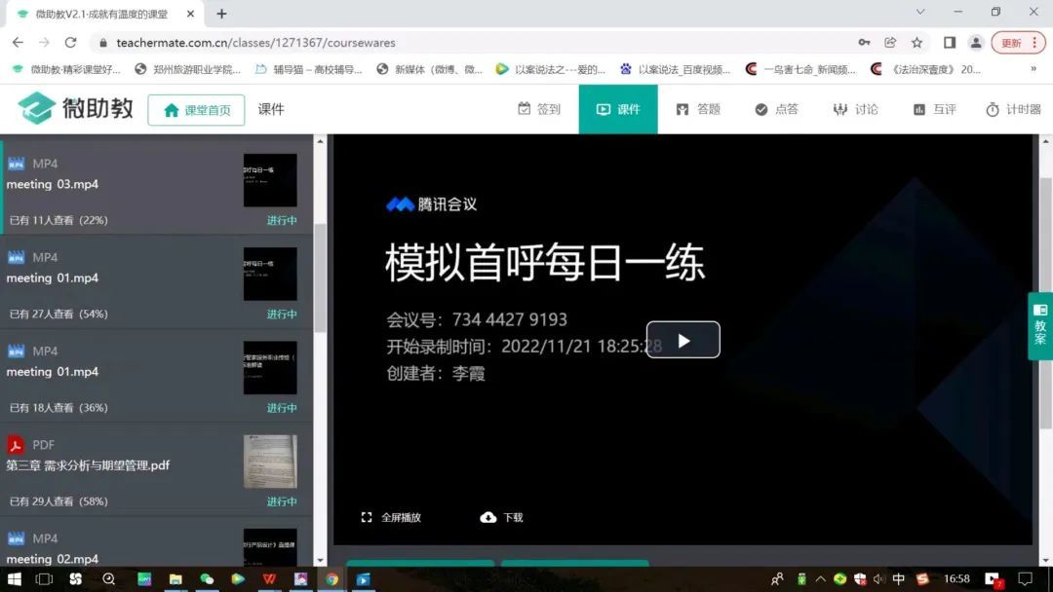Click the red PDF file type icon

[x=16, y=445]
